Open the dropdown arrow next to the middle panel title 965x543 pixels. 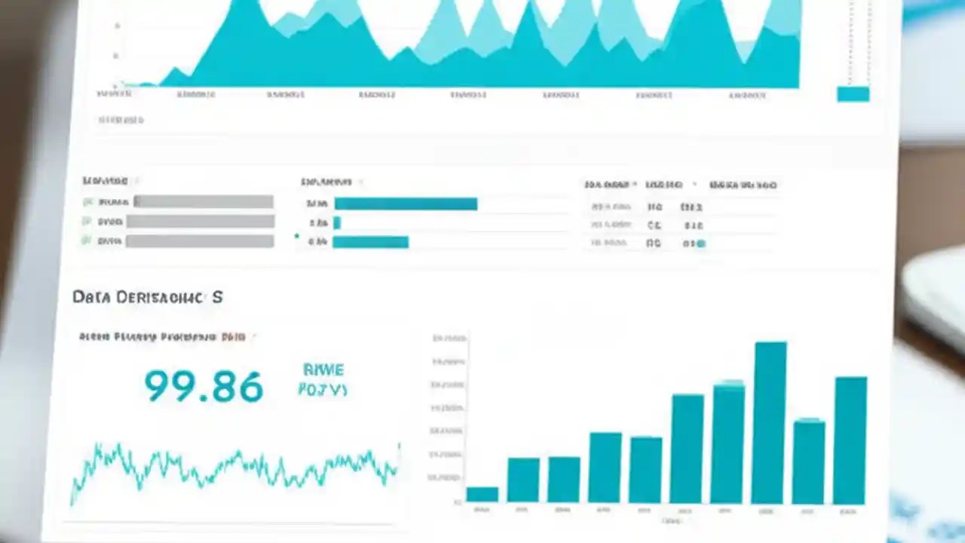[x=360, y=182]
